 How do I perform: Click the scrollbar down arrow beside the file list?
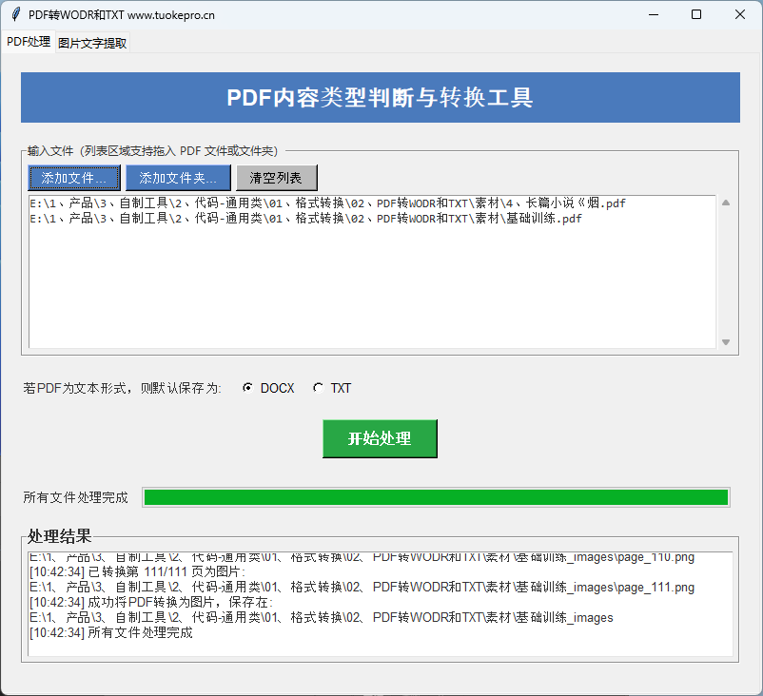[x=726, y=341]
